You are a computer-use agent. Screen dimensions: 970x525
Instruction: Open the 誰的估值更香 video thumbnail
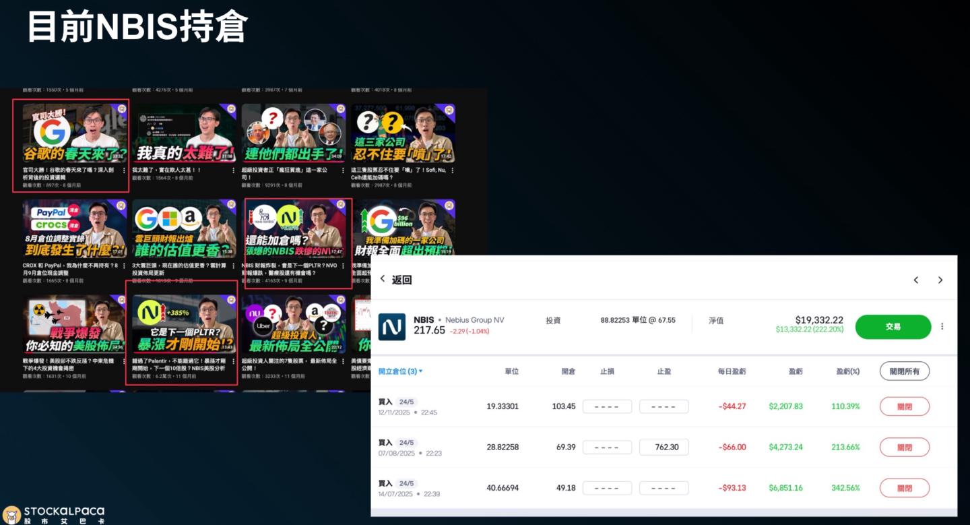pos(183,228)
